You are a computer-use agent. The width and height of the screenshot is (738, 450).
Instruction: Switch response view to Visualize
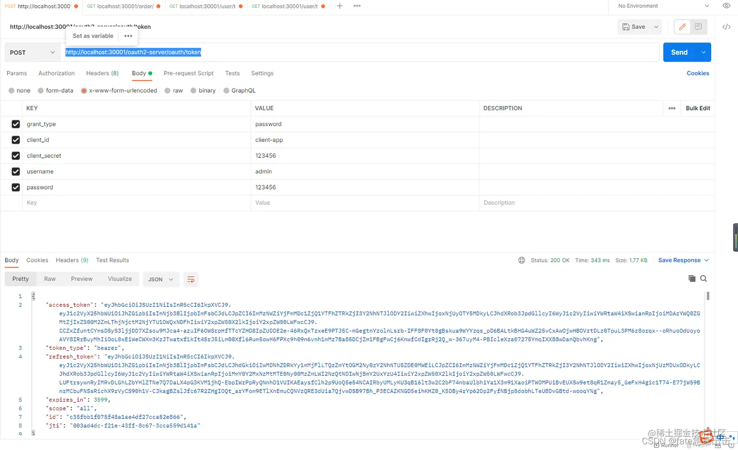[x=120, y=279]
